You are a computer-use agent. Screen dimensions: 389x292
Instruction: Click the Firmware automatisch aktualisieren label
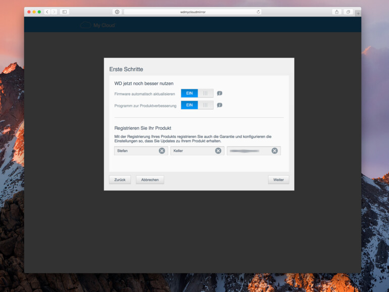[144, 94]
